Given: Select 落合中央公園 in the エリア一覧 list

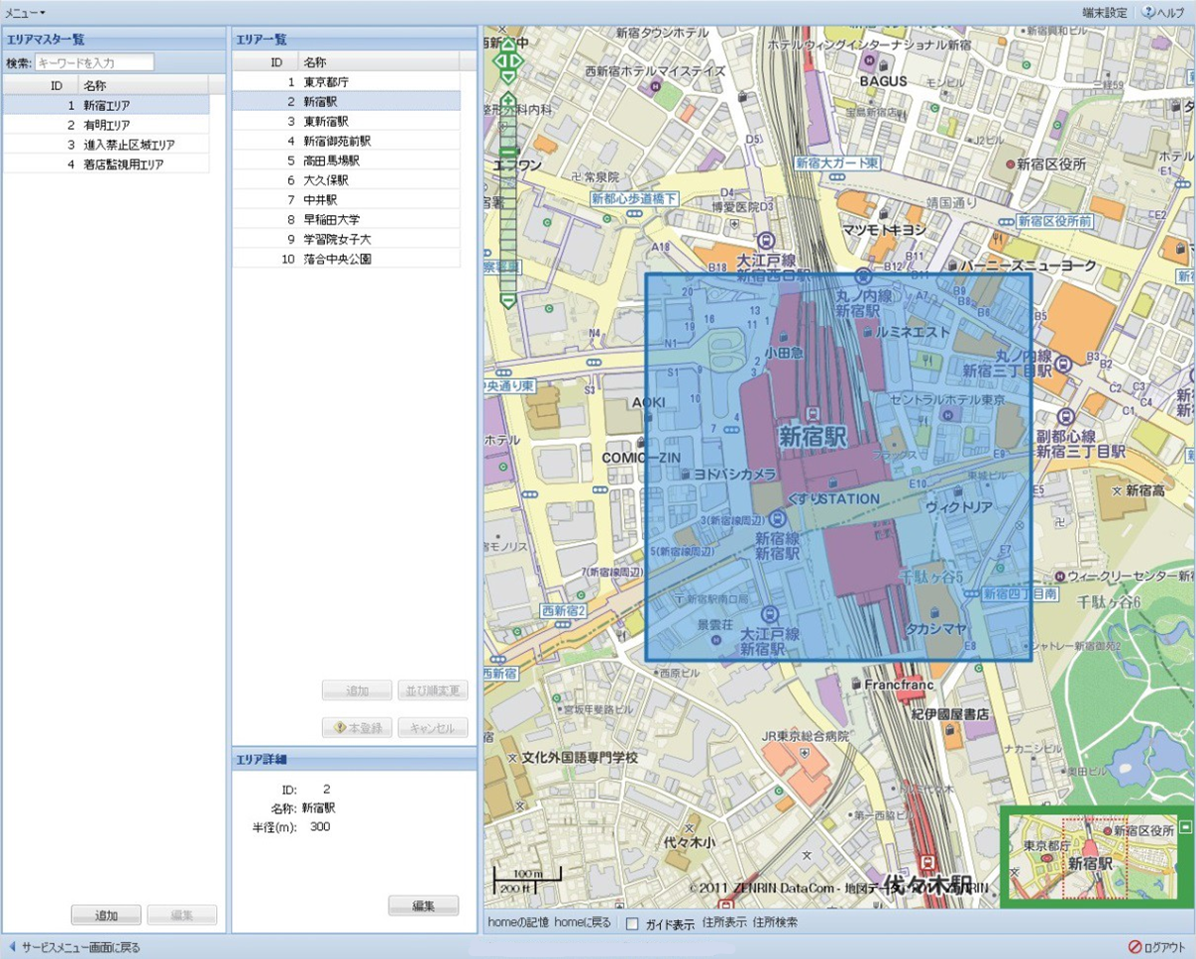Looking at the screenshot, I should (x=347, y=259).
